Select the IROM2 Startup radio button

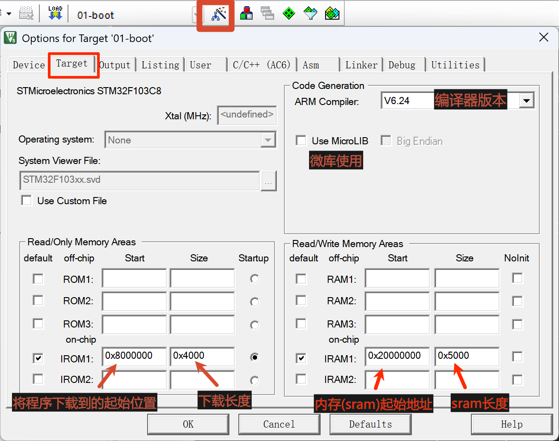click(254, 380)
